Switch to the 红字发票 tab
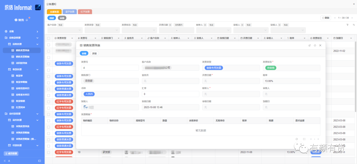 pyautogui.click(x=85, y=12)
